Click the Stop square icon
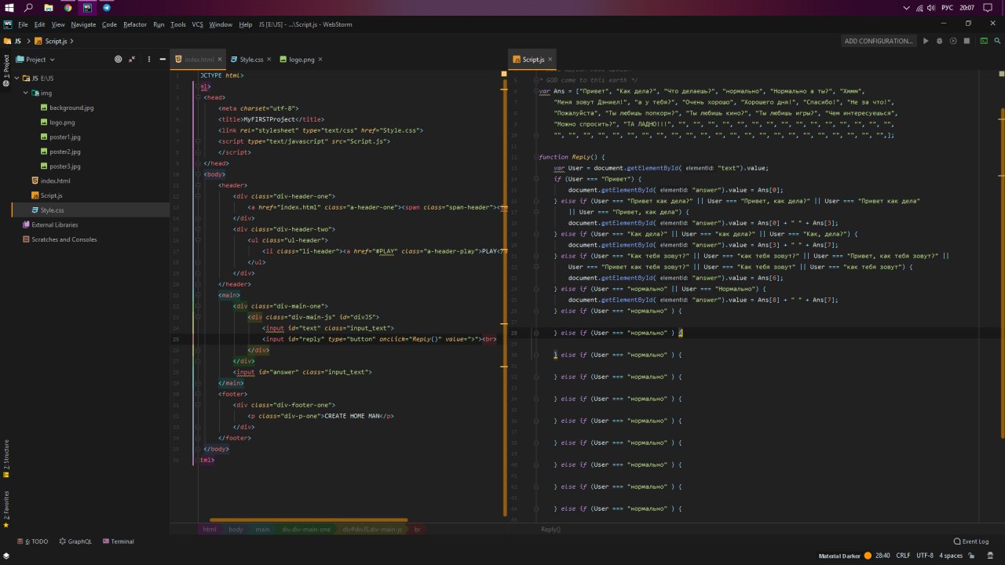The image size is (1005, 565). pos(967,41)
